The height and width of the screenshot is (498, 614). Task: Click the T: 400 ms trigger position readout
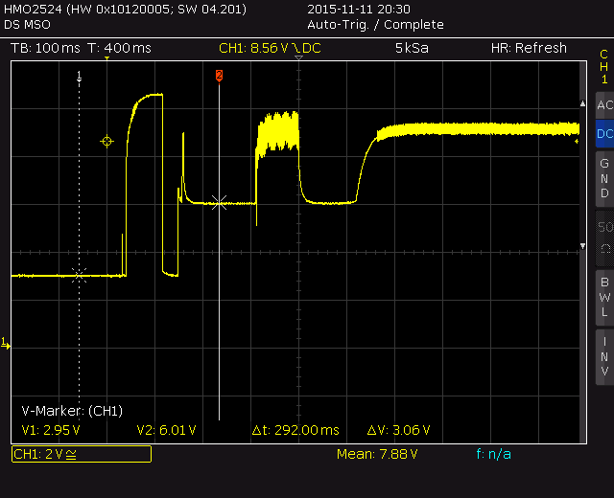click(119, 48)
